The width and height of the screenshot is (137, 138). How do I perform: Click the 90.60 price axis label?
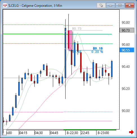click(x=126, y=45)
